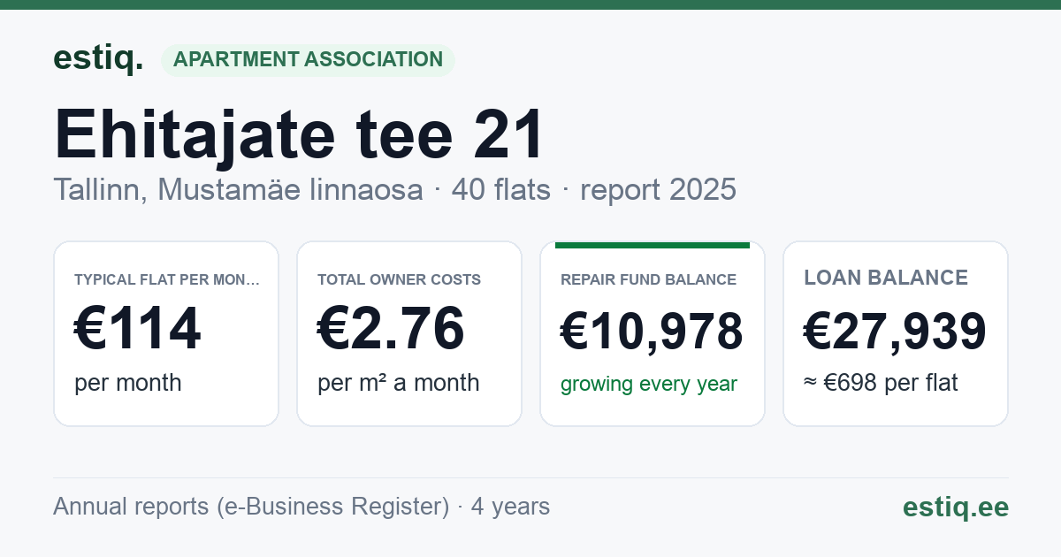1061x557 pixels.
Task: Click the €2.76 value
Action: 391,330
